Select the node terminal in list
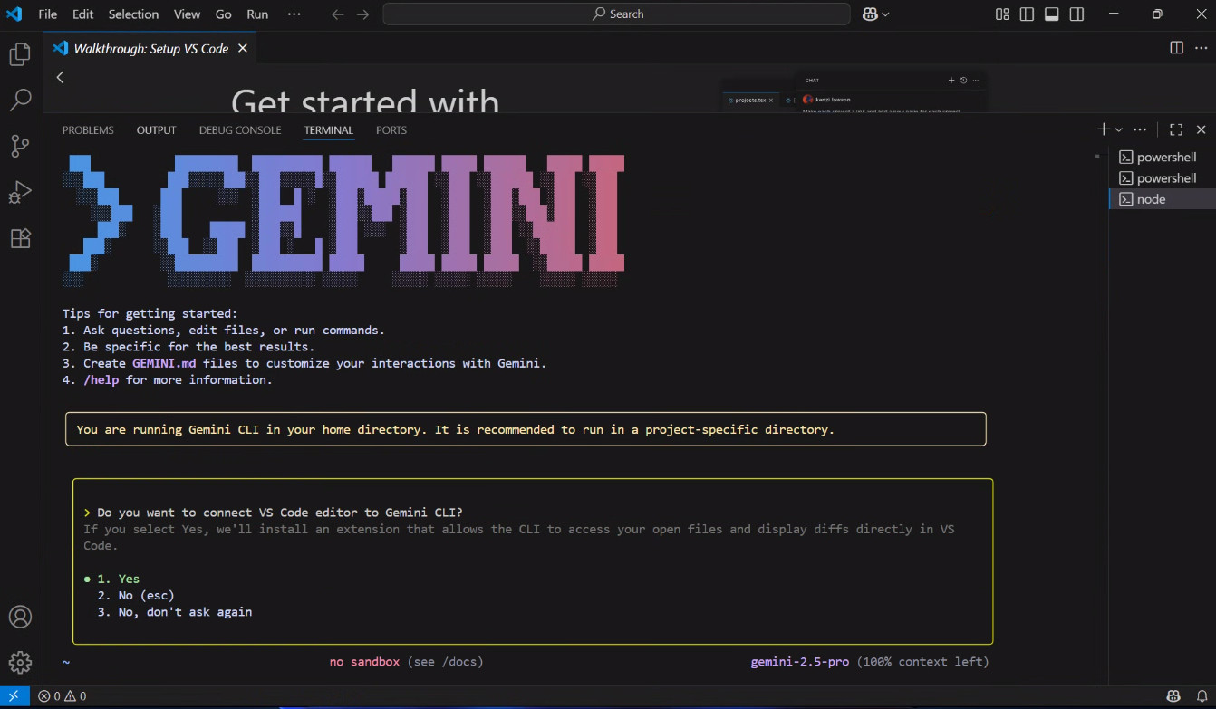The image size is (1216, 709). 1162,199
